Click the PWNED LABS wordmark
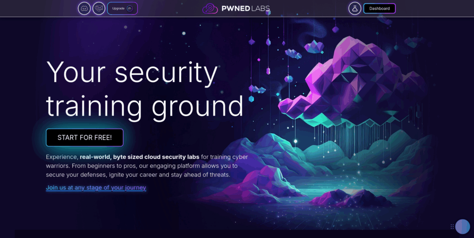This screenshot has height=238, width=474. coord(245,8)
